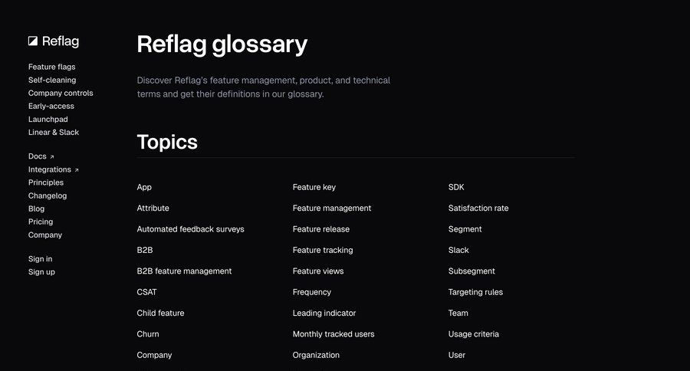
Task: Open the Company controls page
Action: pos(61,93)
